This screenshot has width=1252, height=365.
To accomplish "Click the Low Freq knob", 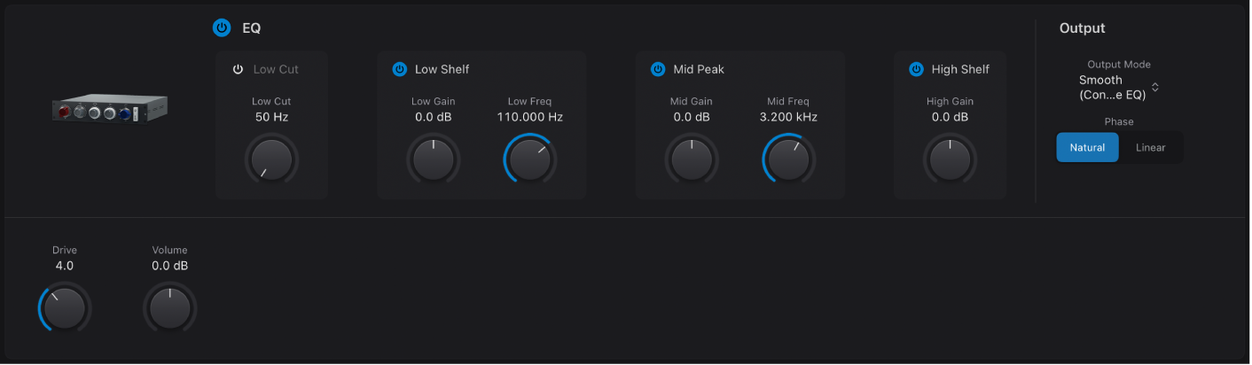I will [x=529, y=160].
